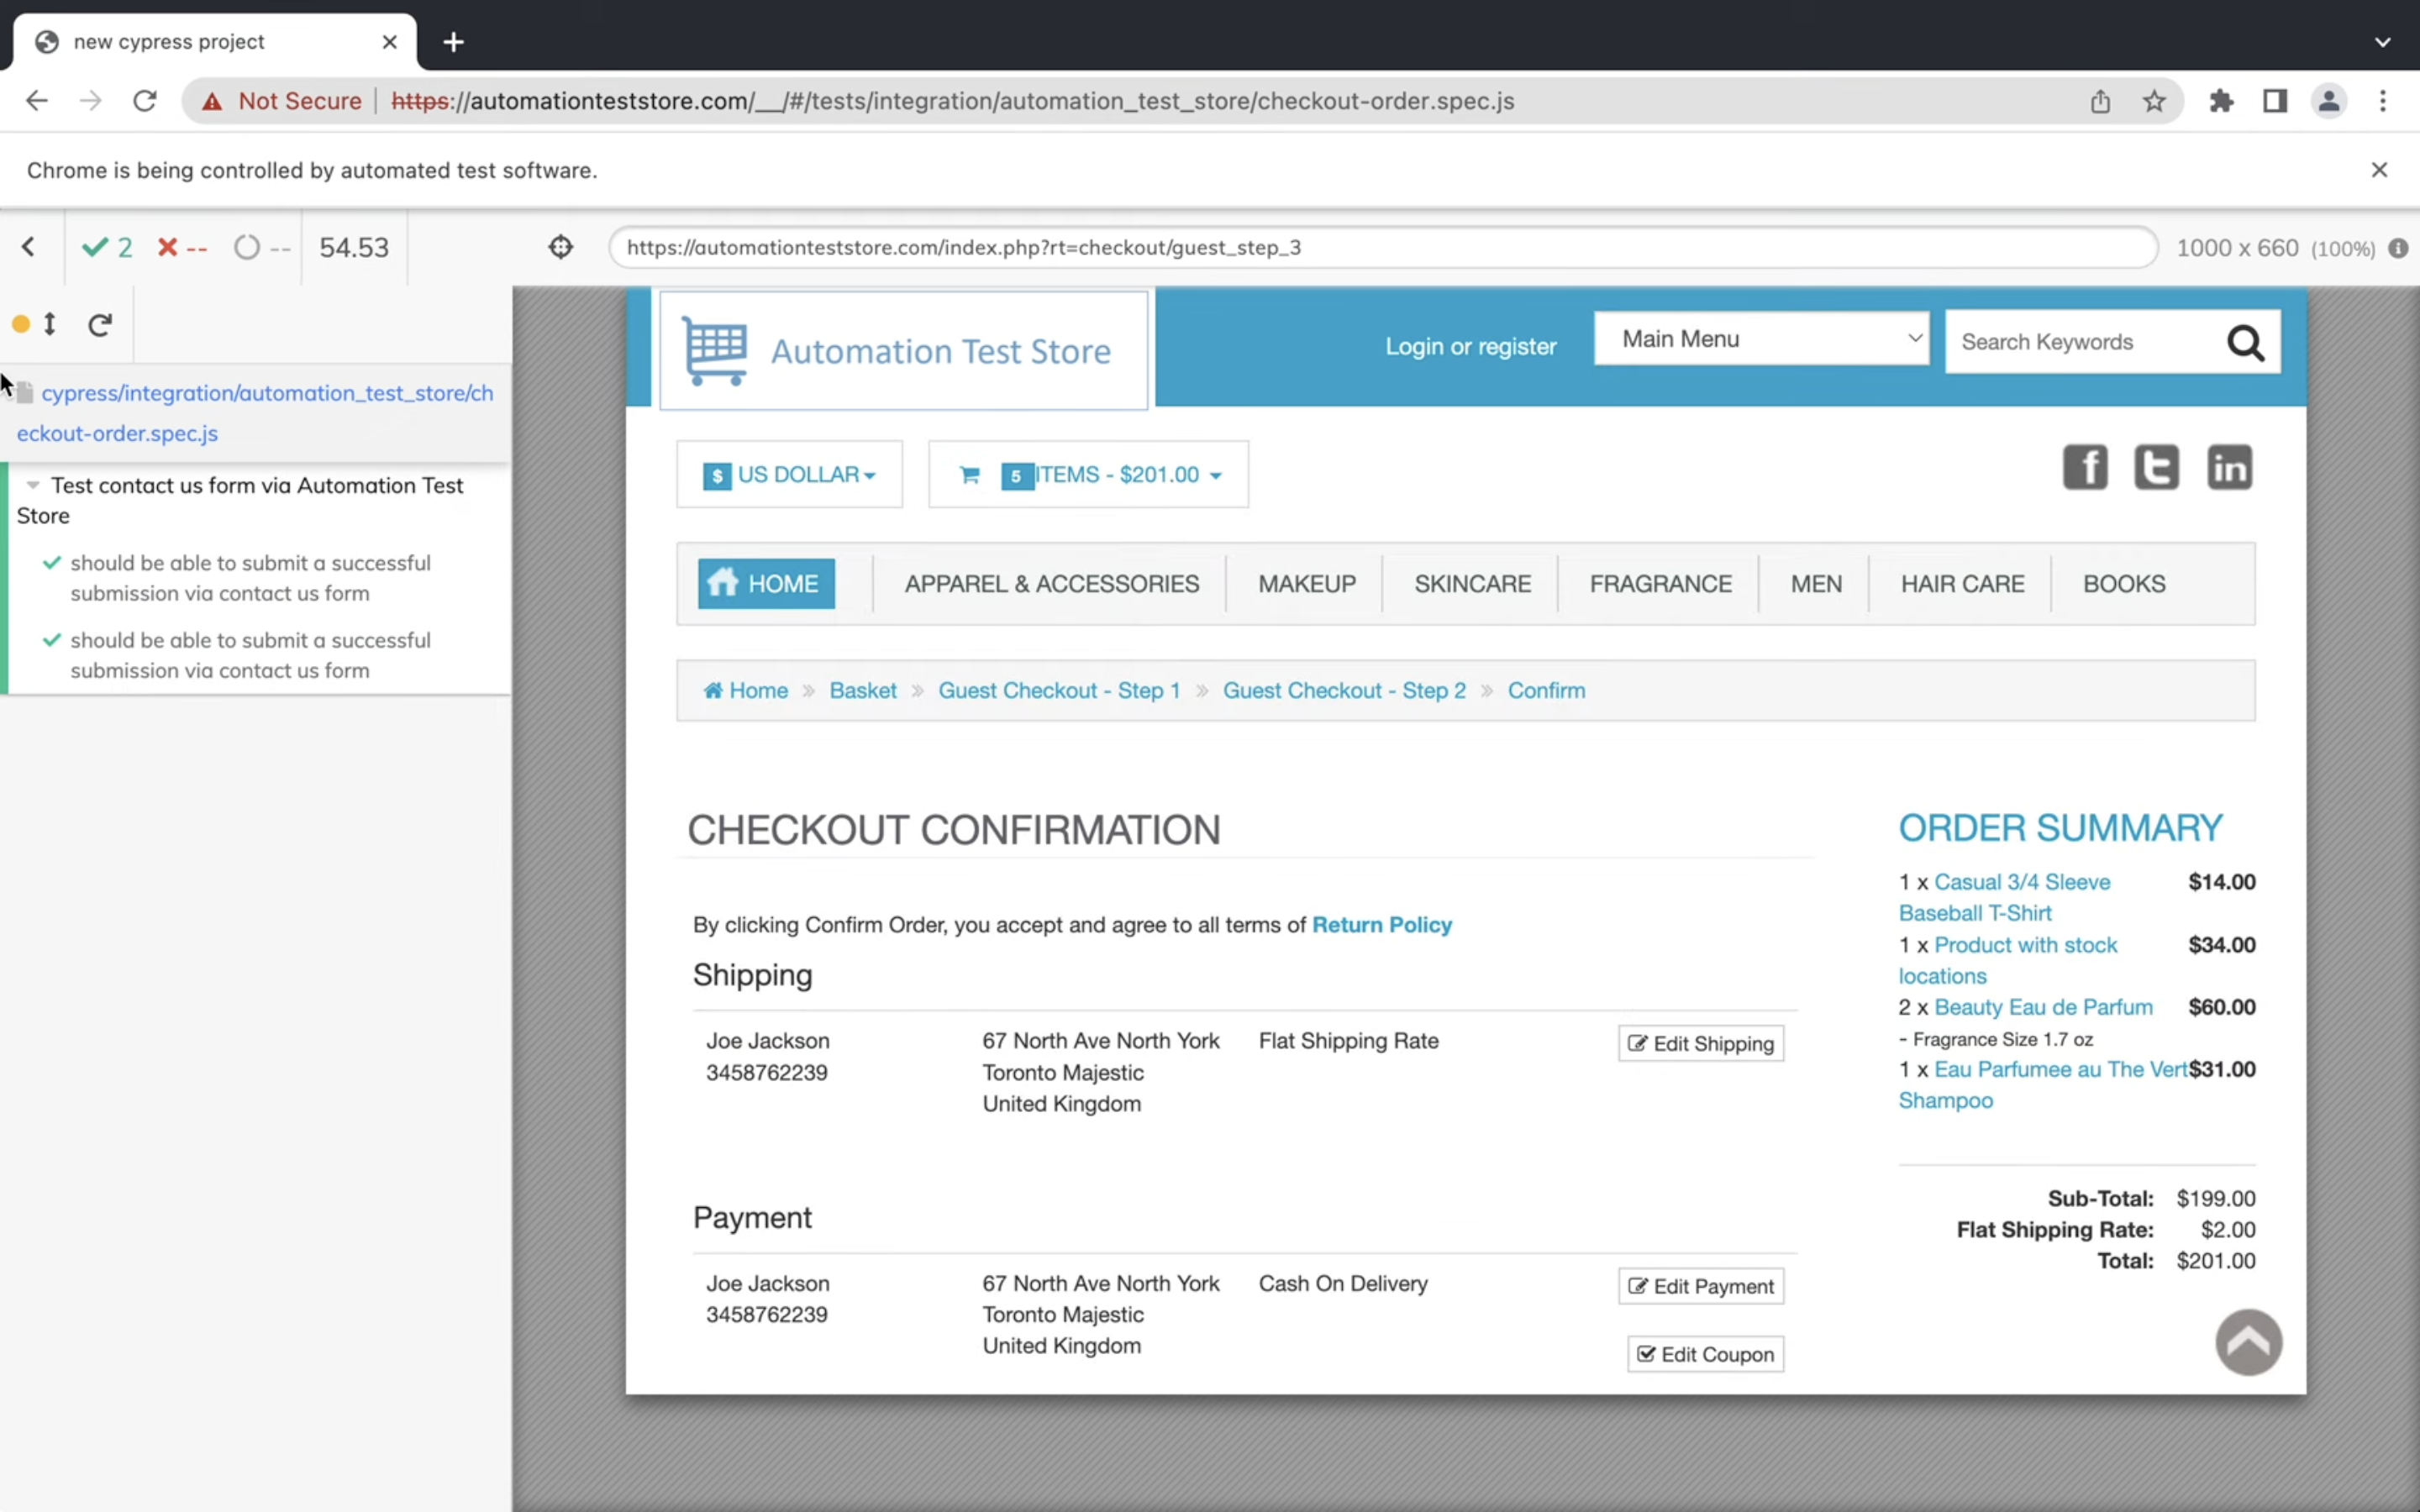Collapse the Test contact us form suite

coord(33,486)
